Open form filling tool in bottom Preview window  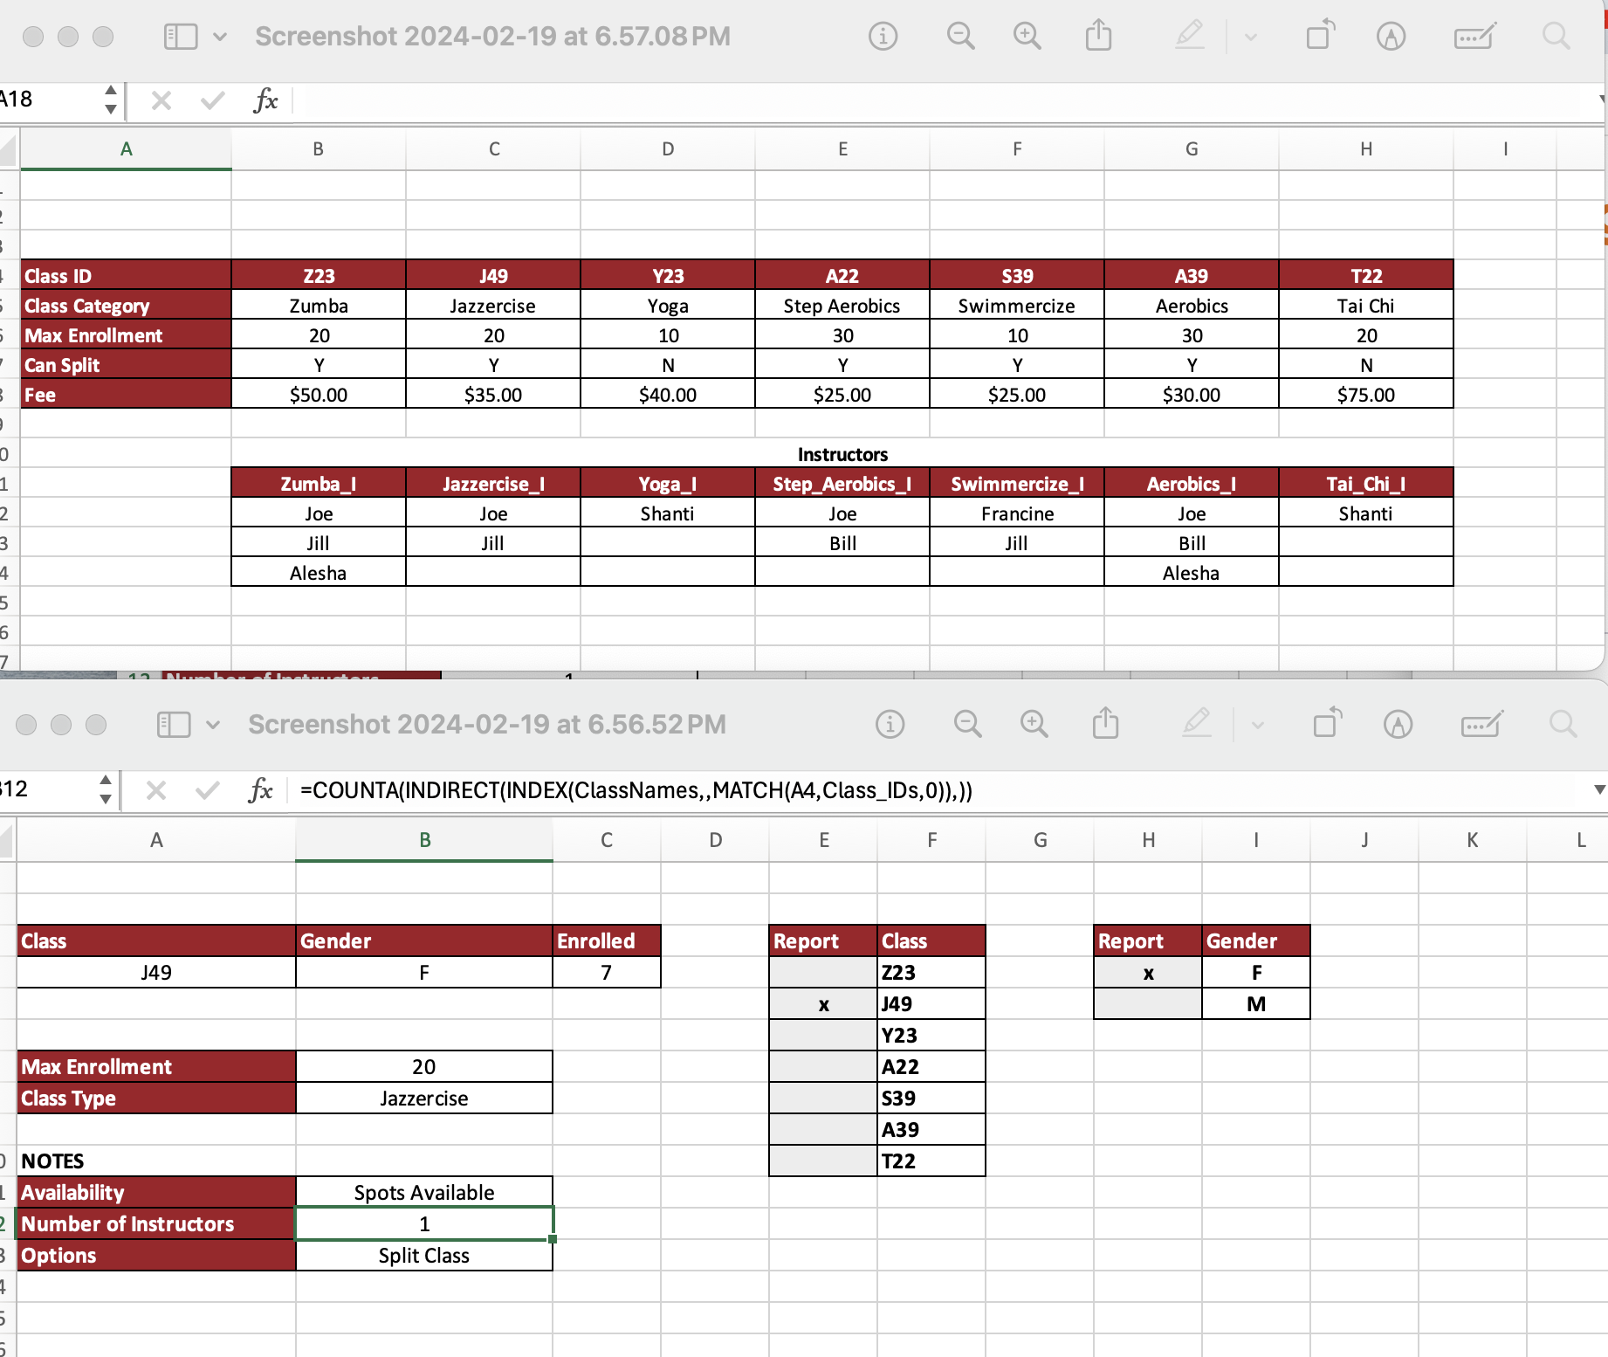(1481, 724)
